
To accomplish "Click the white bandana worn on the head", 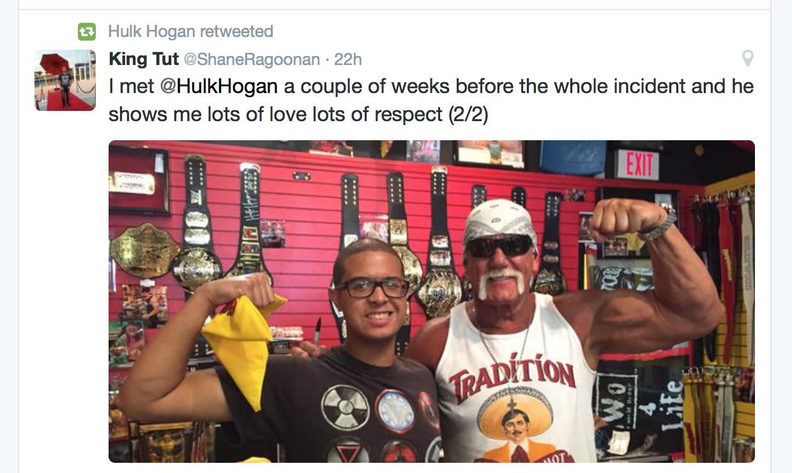I will point(499,220).
